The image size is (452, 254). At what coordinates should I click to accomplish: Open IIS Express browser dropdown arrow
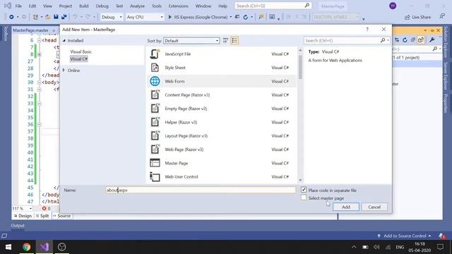point(231,17)
